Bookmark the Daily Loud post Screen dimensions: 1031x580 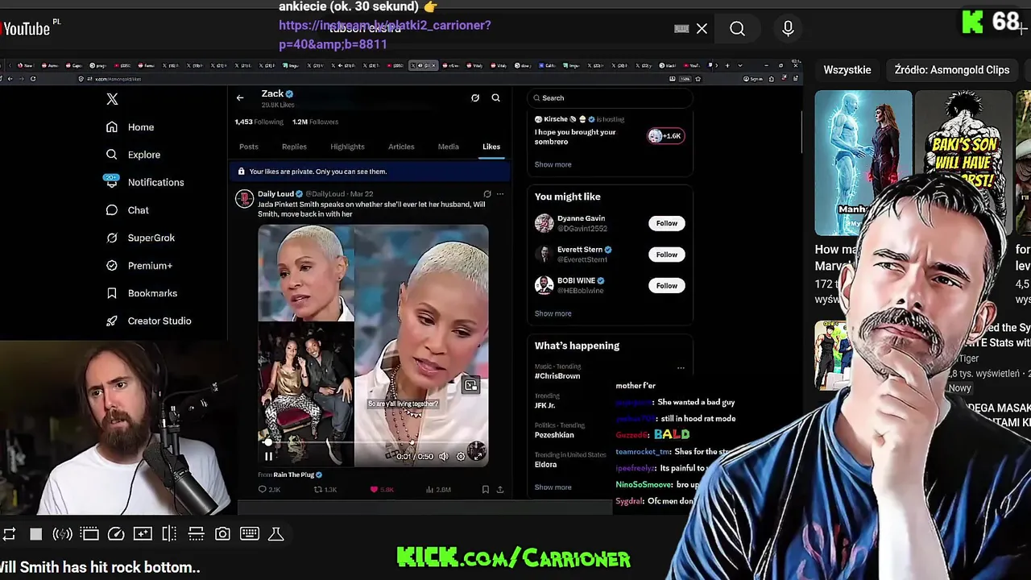pyautogui.click(x=486, y=490)
